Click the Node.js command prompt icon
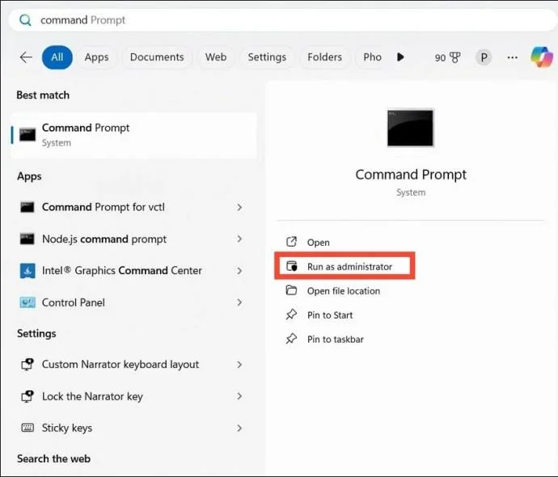558x477 pixels. pos(27,239)
